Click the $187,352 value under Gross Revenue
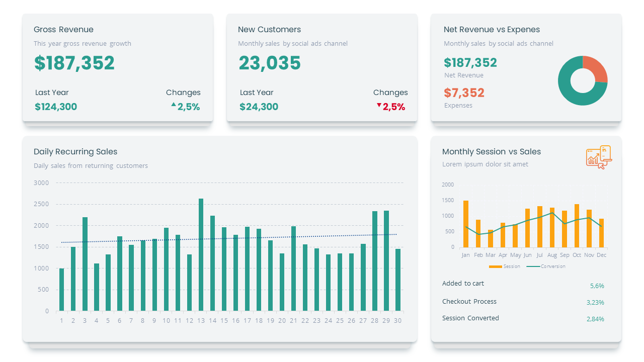The width and height of the screenshot is (644, 362). 74,63
